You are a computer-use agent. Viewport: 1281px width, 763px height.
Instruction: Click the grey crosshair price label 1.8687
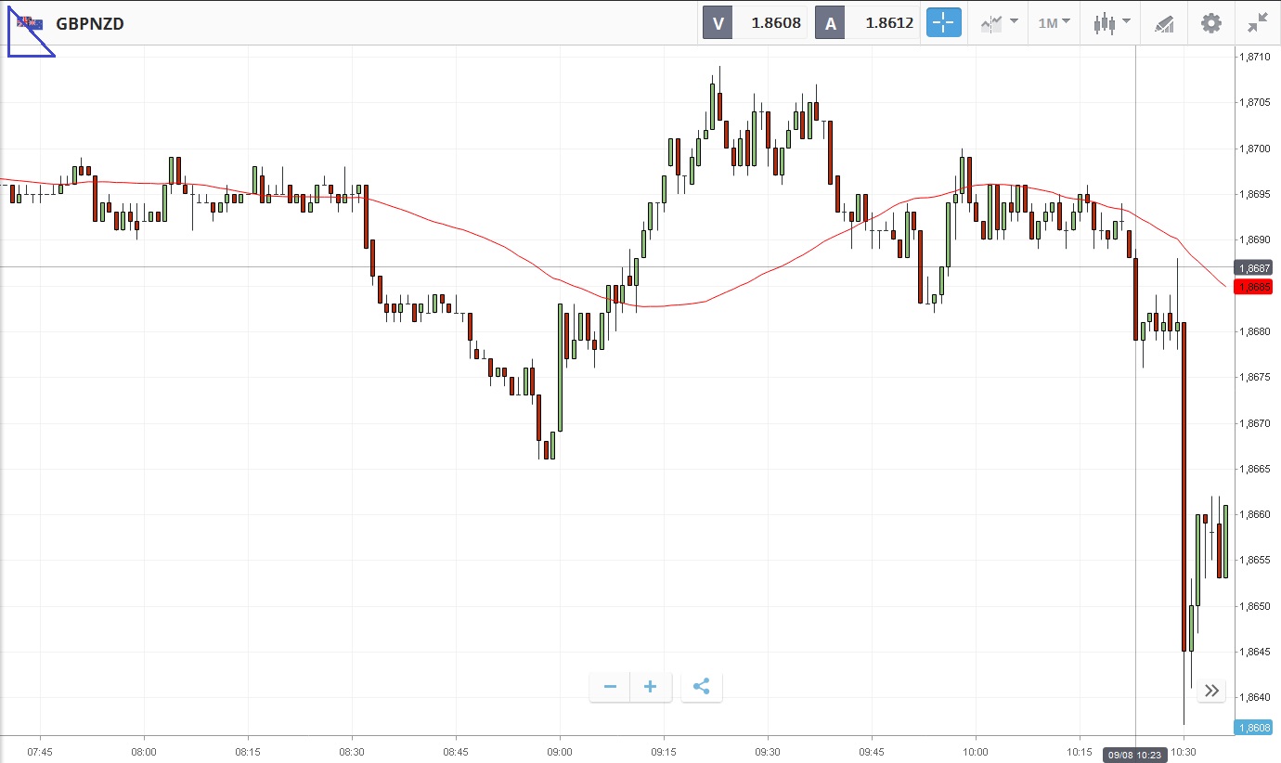[1253, 267]
